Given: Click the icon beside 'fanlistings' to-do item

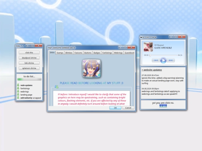Looking at the screenshot, I should (x=18, y=88).
